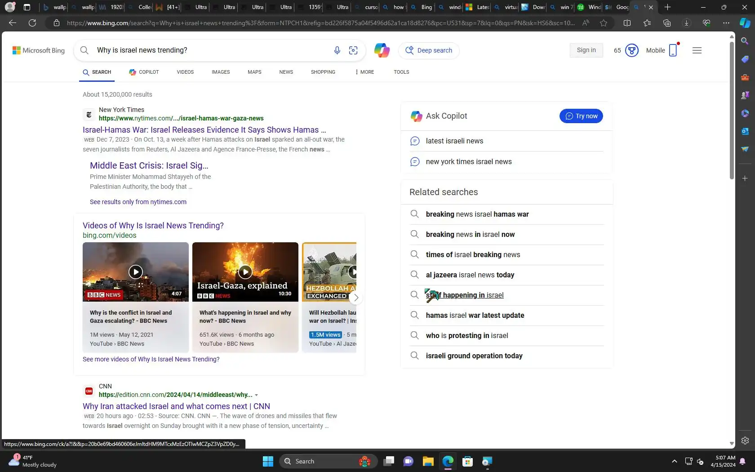Image resolution: width=755 pixels, height=472 pixels.
Task: Open the Tools briefcase icon in sidebar
Action: pyautogui.click(x=745, y=77)
